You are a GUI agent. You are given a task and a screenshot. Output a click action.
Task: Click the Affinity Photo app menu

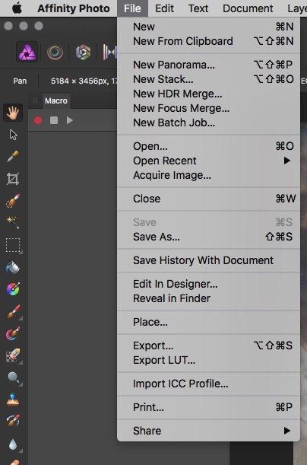tap(74, 8)
